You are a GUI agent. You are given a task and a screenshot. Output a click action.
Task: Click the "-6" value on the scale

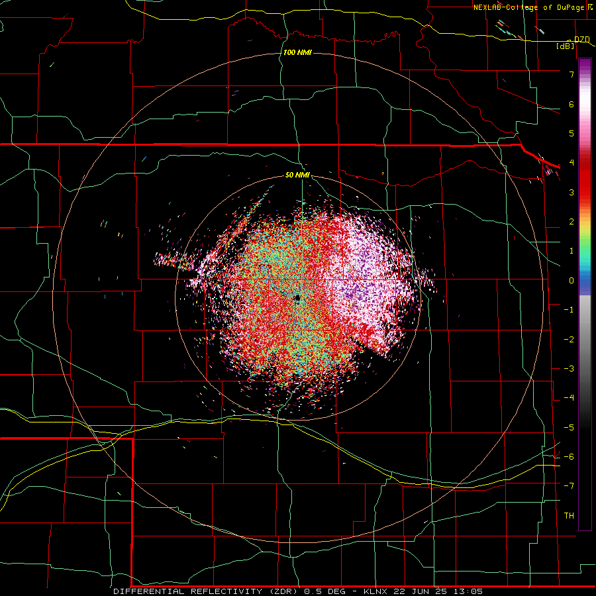[569, 457]
